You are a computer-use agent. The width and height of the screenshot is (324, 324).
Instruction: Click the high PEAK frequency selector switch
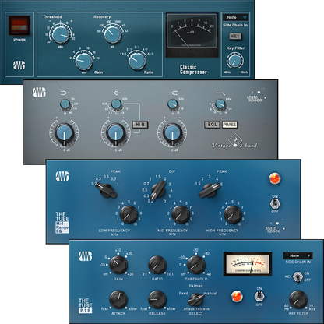210,191
